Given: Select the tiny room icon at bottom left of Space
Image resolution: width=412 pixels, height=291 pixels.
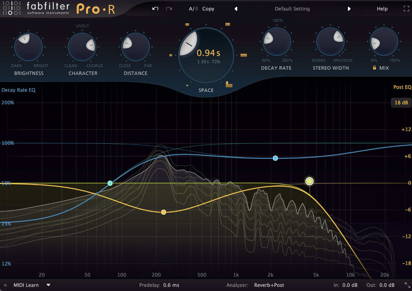Looking at the screenshot, I should pyautogui.click(x=187, y=85).
